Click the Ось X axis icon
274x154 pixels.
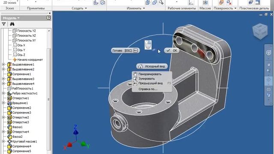[x=15, y=45]
